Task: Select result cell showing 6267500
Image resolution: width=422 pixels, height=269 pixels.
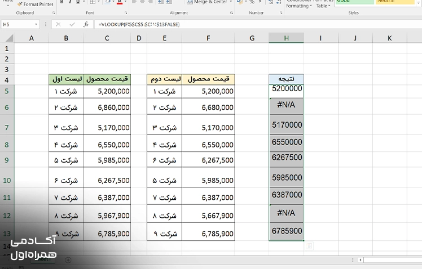Action: tap(286, 159)
